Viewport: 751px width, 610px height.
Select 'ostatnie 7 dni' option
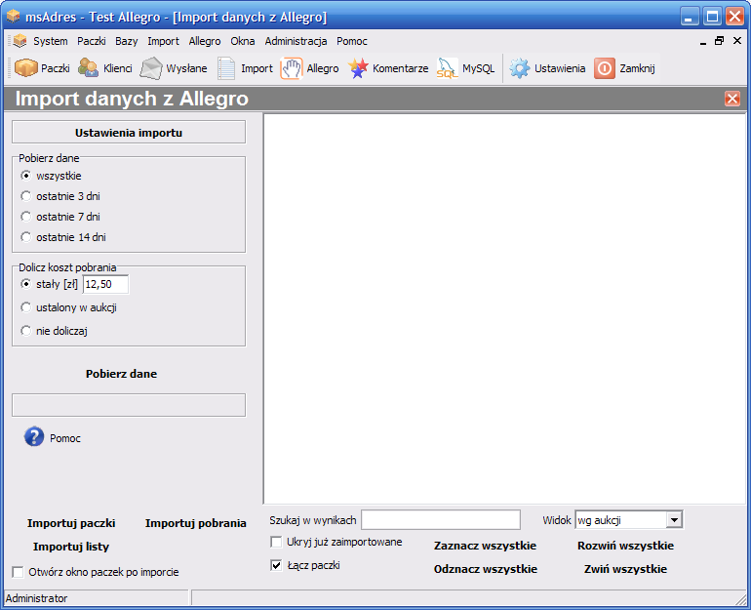click(x=26, y=217)
